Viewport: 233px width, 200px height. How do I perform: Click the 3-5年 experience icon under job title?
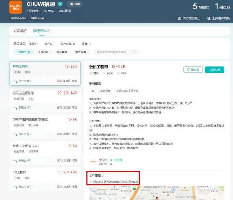pos(104,73)
